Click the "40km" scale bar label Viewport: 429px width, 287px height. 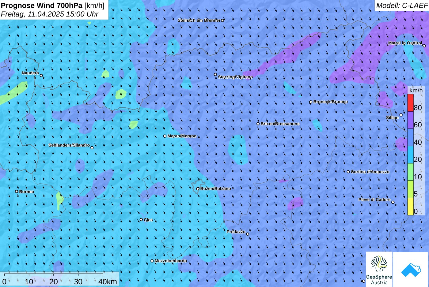point(108,282)
